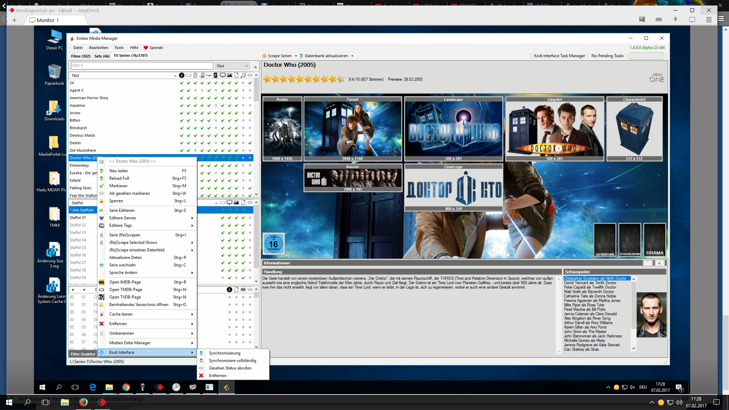Image resolution: width=729 pixels, height=410 pixels.
Task: Toggle watched status for Aquarius row
Action: point(250,105)
